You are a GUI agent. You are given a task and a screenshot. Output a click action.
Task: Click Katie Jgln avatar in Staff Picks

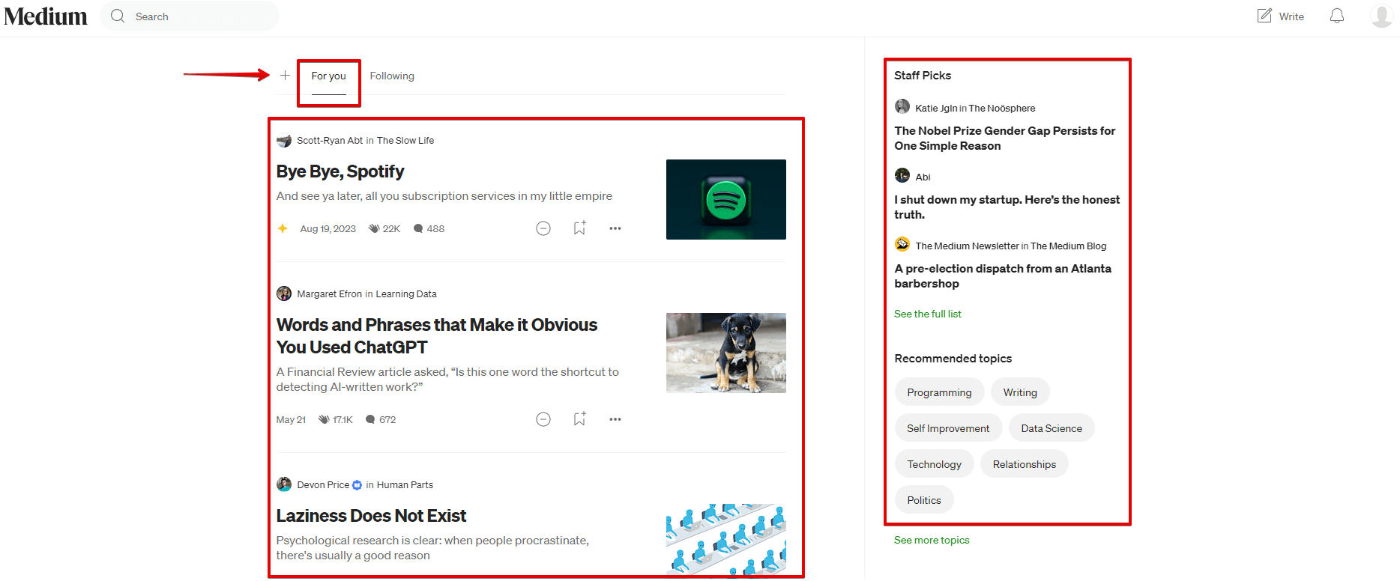coord(902,107)
